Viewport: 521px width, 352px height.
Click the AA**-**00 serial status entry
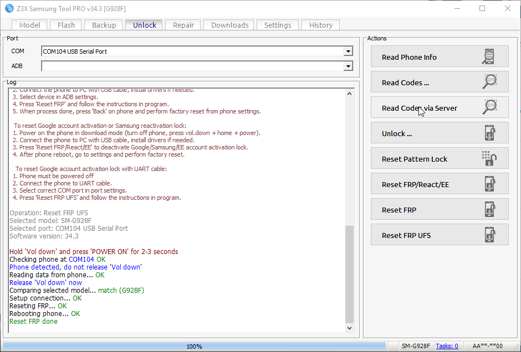point(487,346)
